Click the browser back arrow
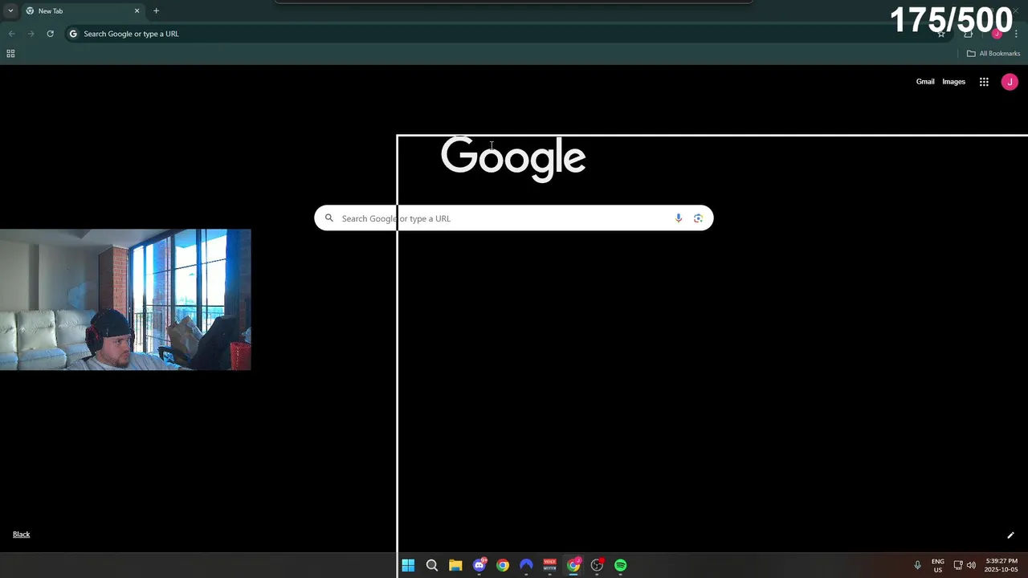Viewport: 1028px width, 578px height. pyautogui.click(x=11, y=34)
